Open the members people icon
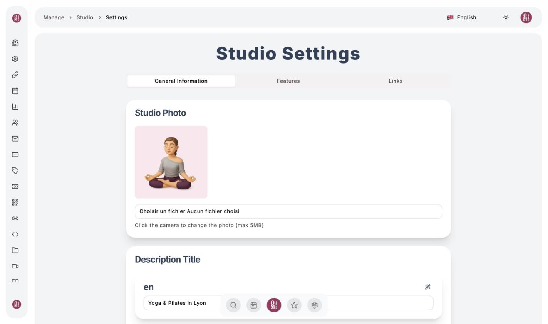Viewport: 548px width, 324px height. click(x=15, y=123)
